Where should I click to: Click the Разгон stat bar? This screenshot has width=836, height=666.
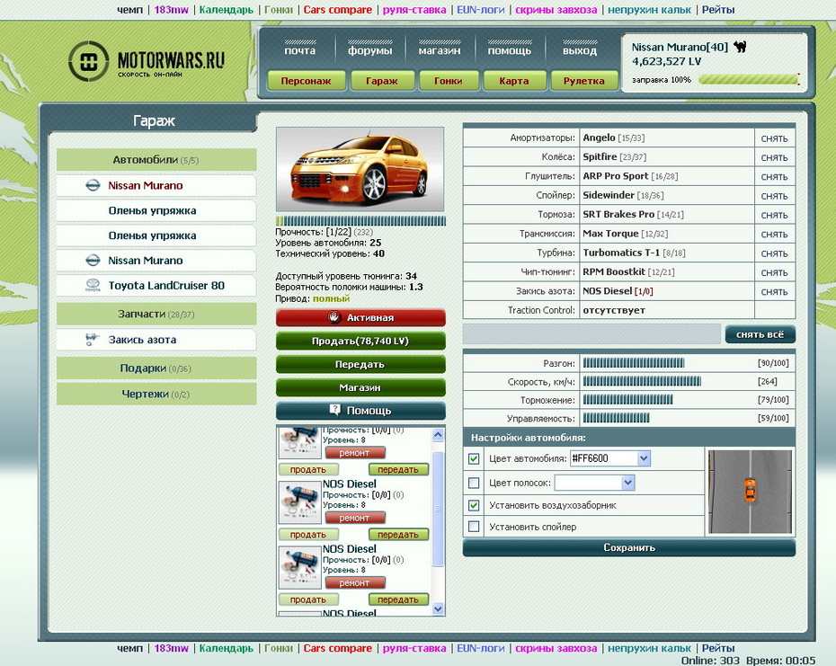tap(634, 363)
